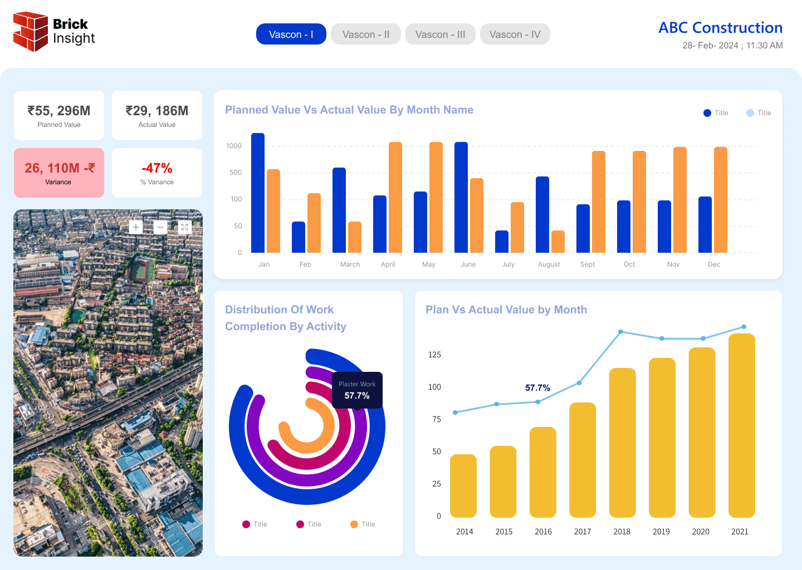This screenshot has height=570, width=802.
Task: Select the blue Dec bar
Action: point(705,224)
